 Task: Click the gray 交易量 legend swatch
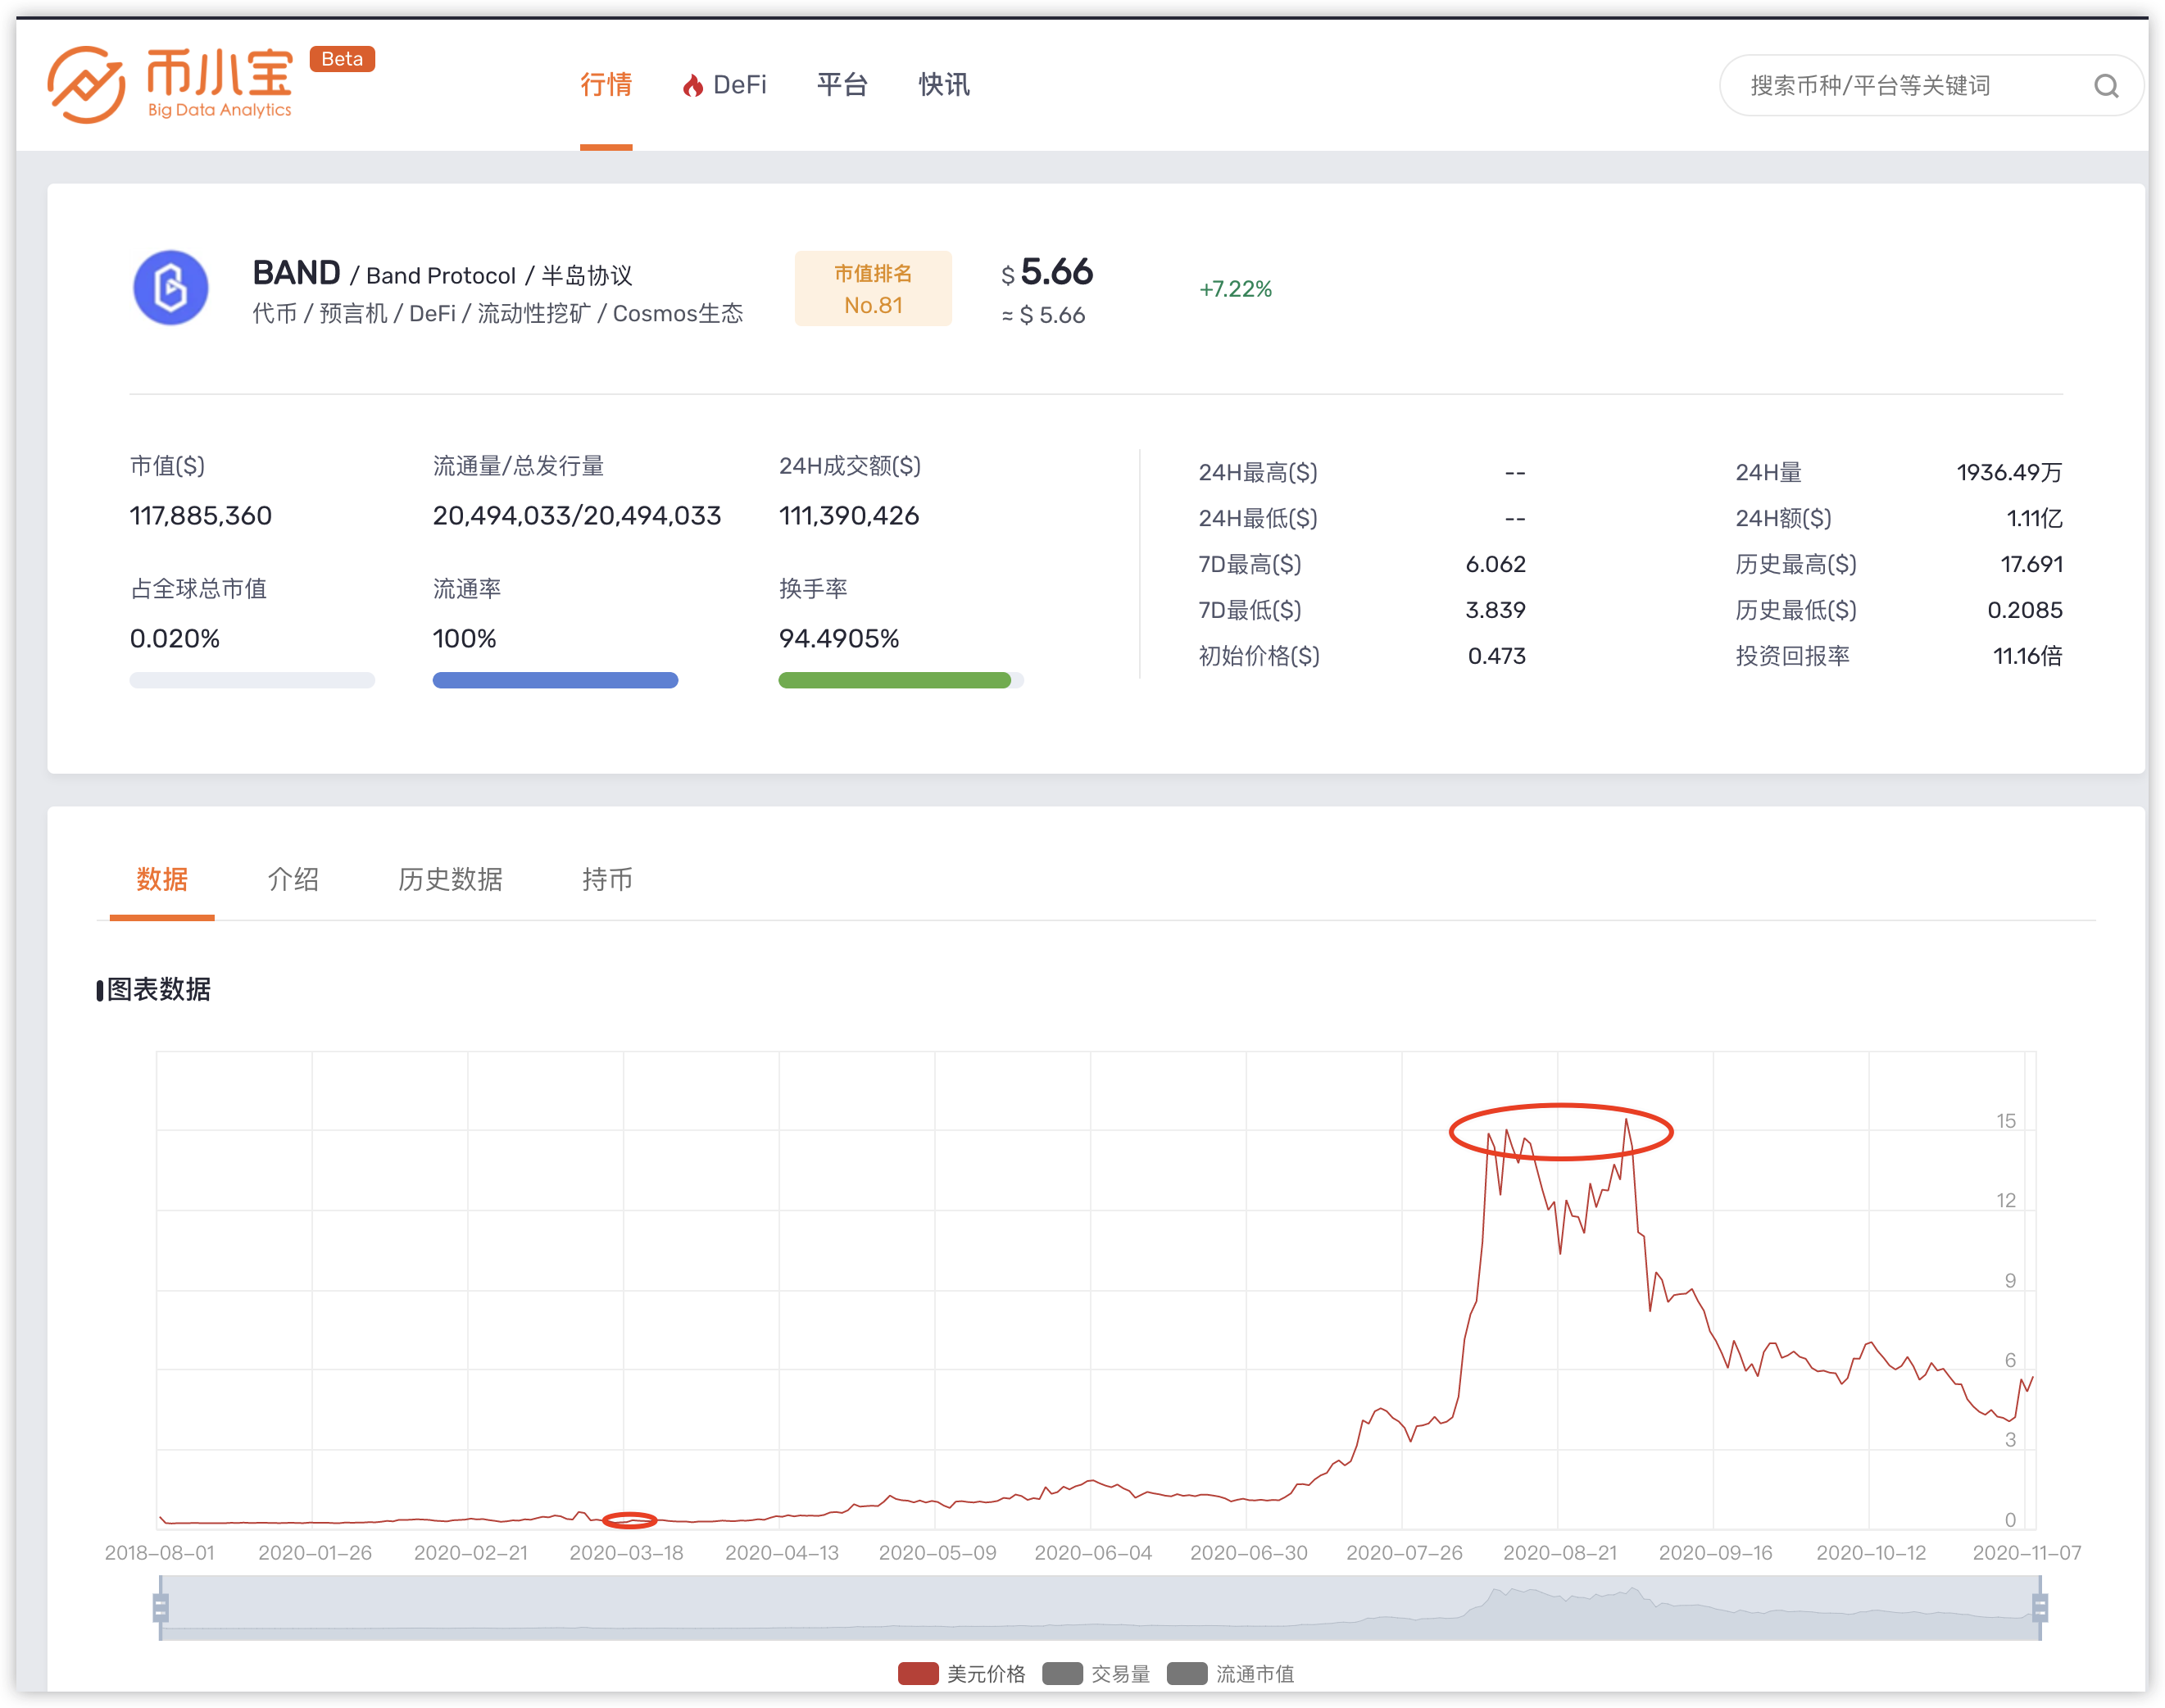1062,1674
